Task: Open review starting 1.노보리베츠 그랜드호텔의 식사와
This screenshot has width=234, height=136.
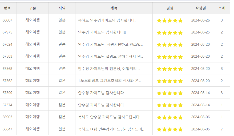Action: [109, 81]
